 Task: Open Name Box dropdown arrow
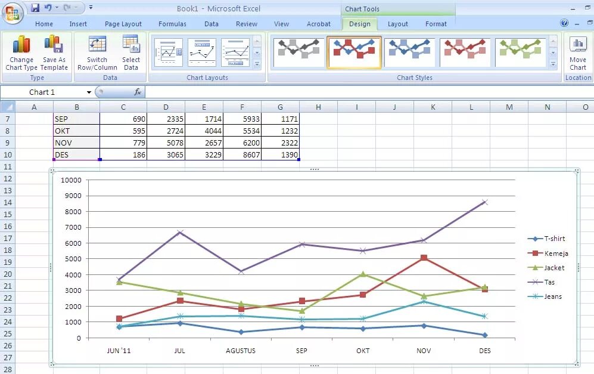pyautogui.click(x=89, y=92)
